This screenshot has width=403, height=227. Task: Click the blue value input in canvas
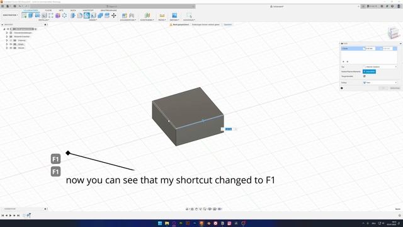pos(229,129)
